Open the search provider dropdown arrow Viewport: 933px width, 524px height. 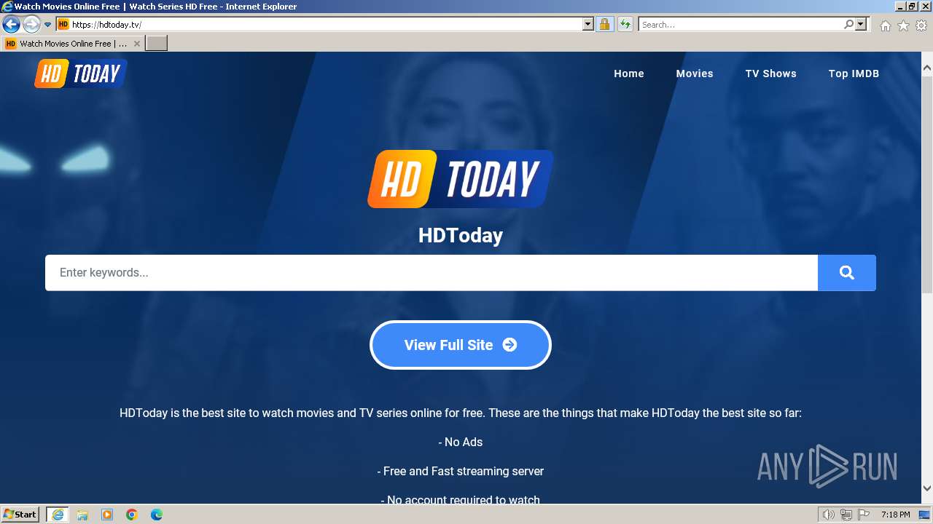coord(861,24)
